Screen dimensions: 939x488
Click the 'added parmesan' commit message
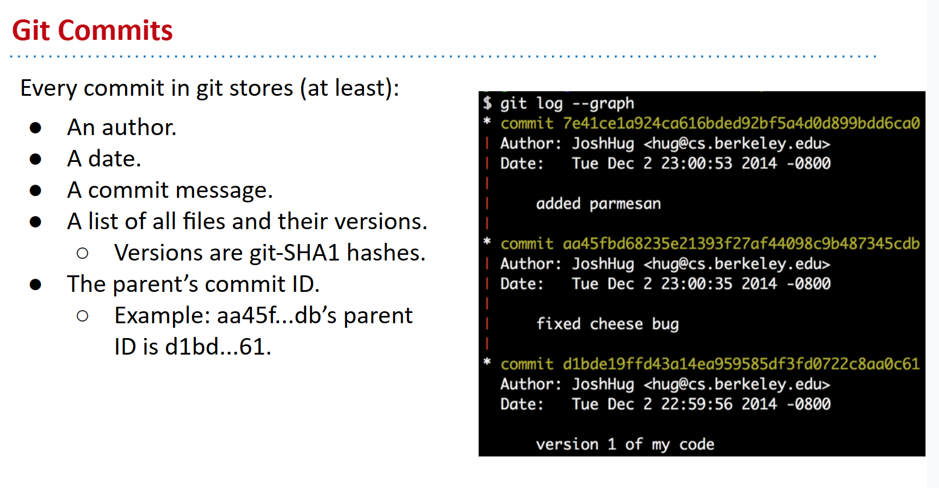tap(598, 204)
